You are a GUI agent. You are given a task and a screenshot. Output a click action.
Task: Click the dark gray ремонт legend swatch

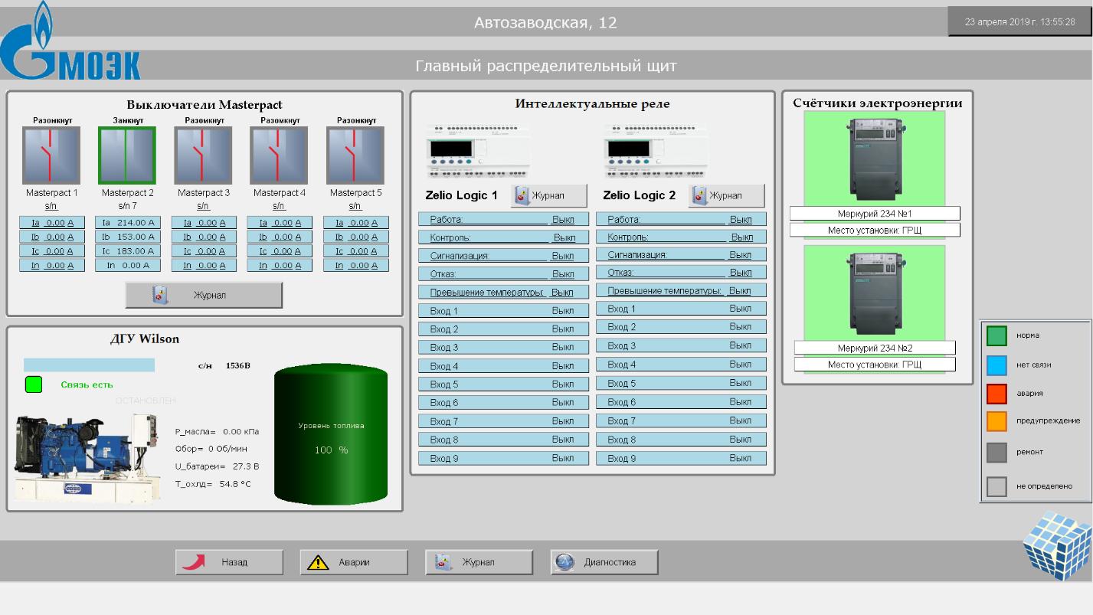point(996,452)
